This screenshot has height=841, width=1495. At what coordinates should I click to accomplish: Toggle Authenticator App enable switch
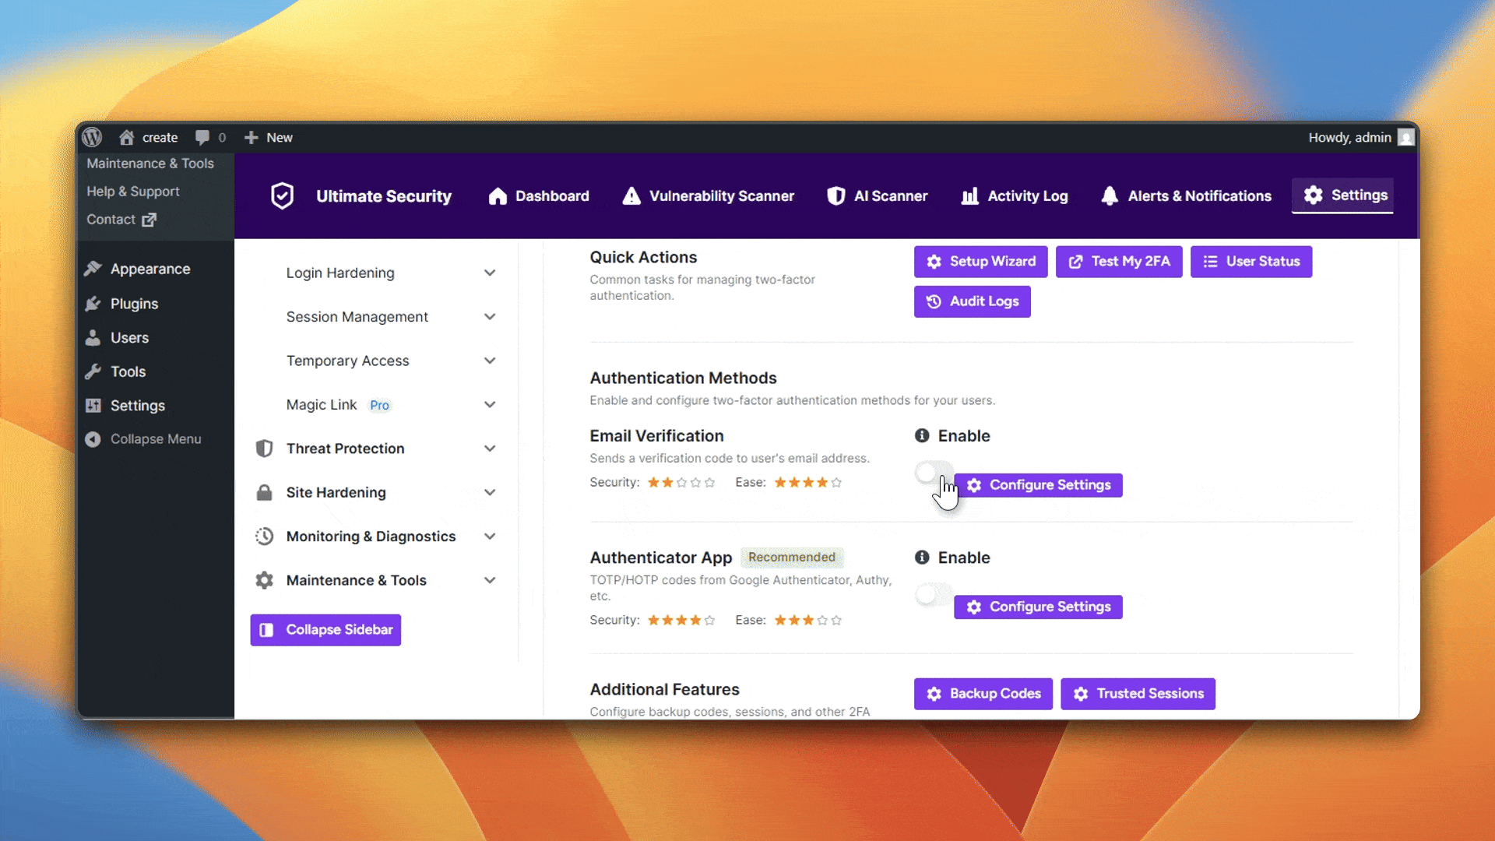933,595
